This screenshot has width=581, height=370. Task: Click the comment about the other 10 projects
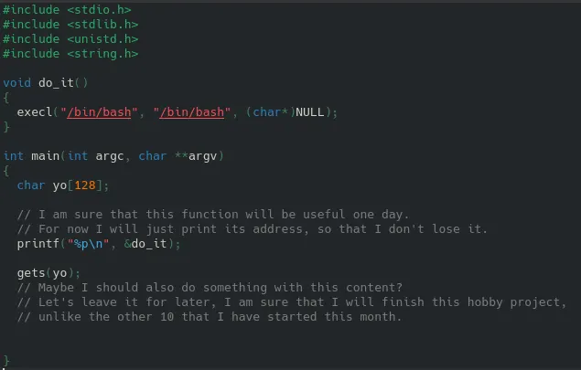pyautogui.click(x=209, y=316)
